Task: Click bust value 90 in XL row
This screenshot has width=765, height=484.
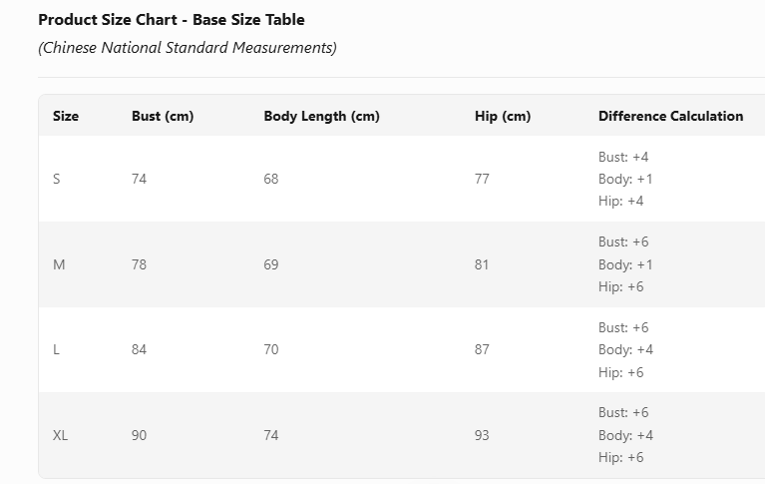Action: coord(140,435)
